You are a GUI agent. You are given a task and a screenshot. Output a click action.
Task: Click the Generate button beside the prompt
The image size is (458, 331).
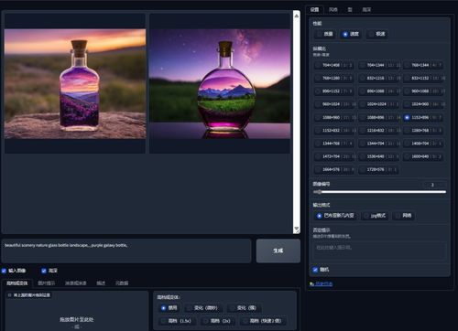[x=278, y=251]
